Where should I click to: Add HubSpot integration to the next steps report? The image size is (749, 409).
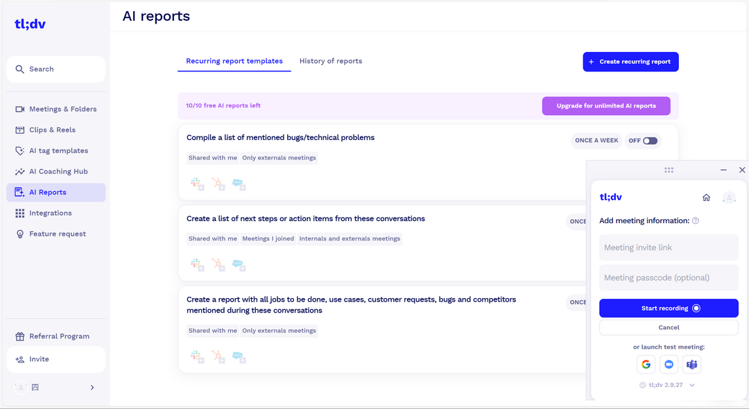[218, 263]
